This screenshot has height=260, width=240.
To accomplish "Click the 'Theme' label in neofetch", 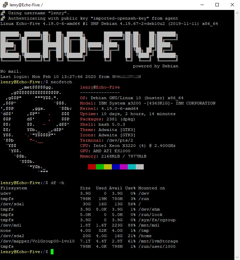I will pyautogui.click(x=87, y=130).
